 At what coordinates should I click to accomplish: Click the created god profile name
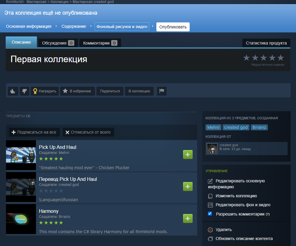(x=229, y=145)
